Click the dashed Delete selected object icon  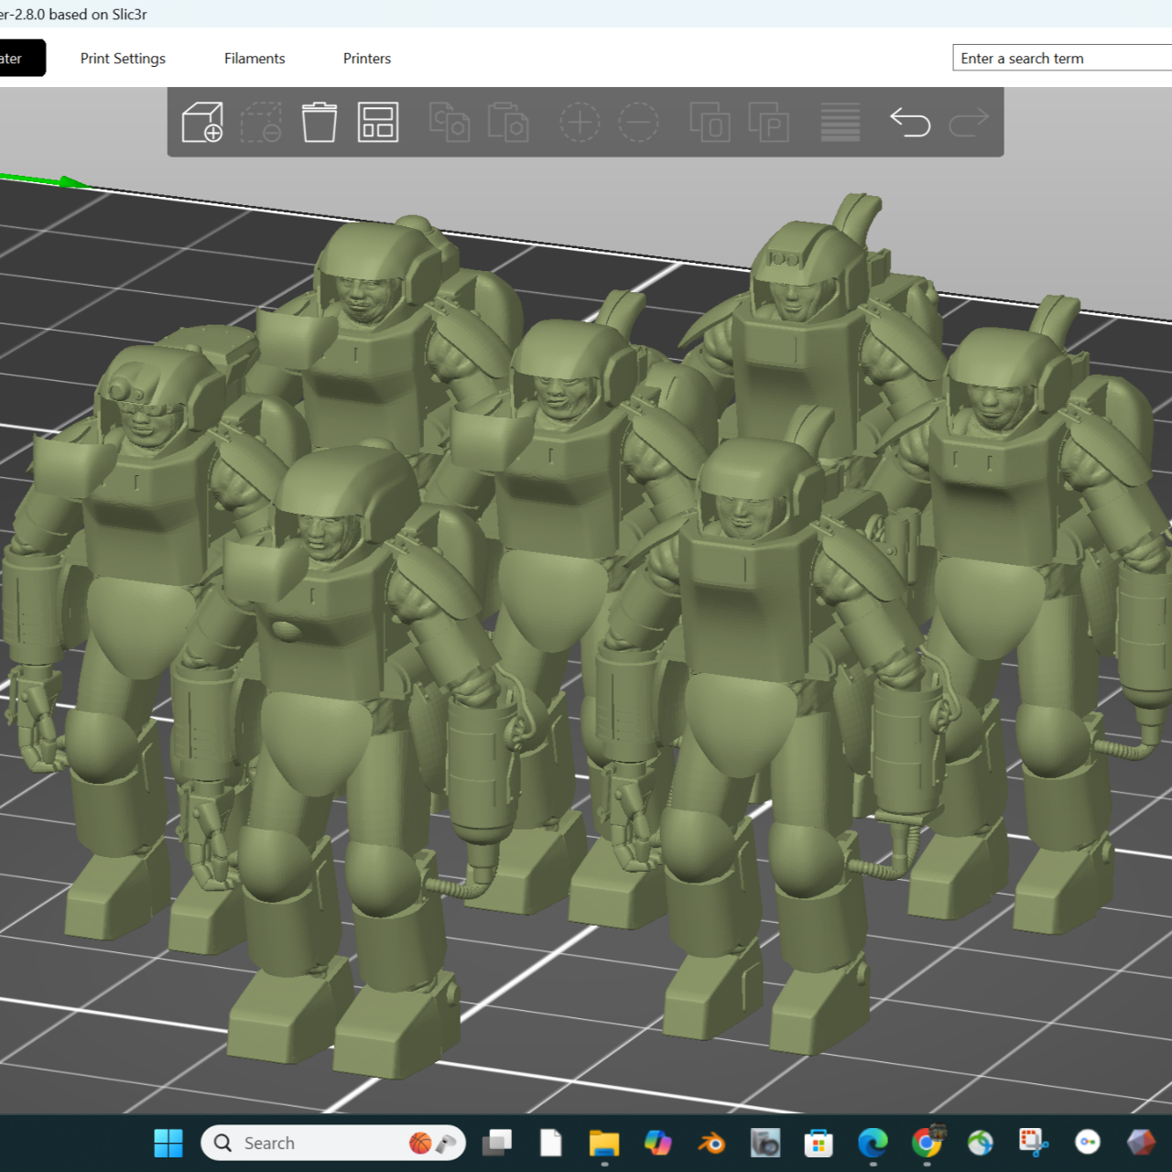(261, 122)
